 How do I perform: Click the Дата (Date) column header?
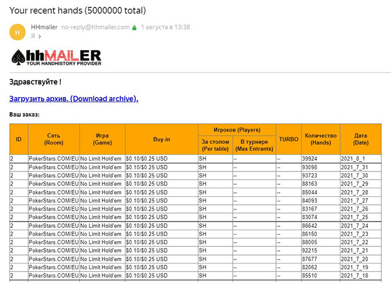pyautogui.click(x=361, y=139)
